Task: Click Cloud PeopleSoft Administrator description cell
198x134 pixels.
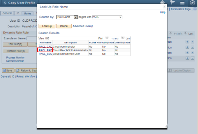Action: click(71, 50)
